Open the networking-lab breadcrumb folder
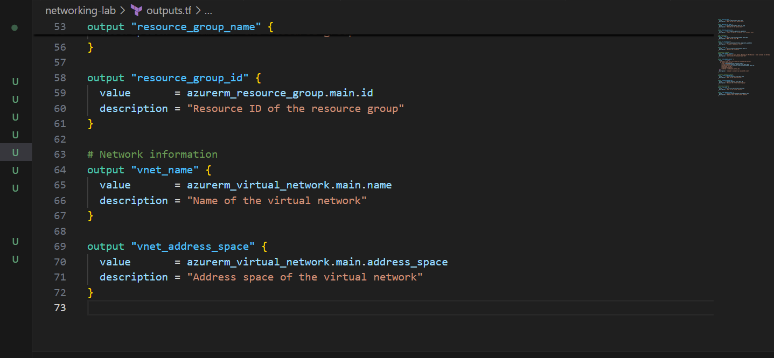Screen dimensions: 774x358 [x=80, y=10]
